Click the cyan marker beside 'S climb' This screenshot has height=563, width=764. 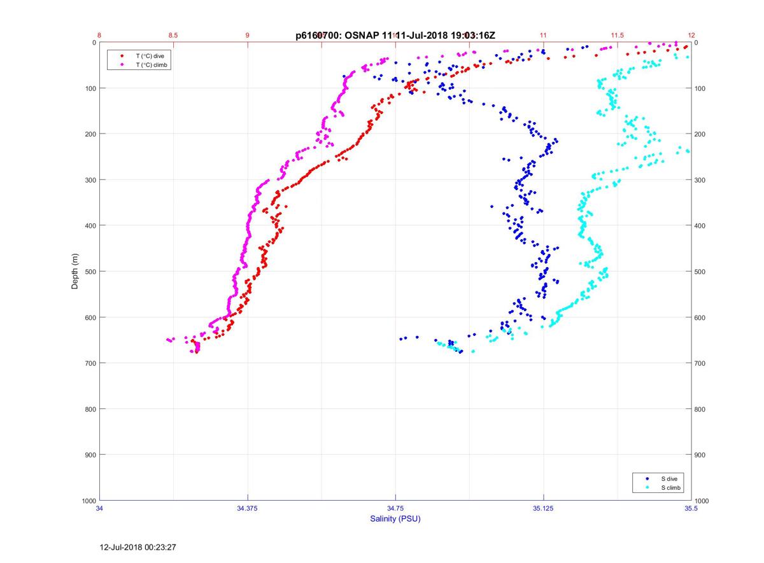click(647, 488)
